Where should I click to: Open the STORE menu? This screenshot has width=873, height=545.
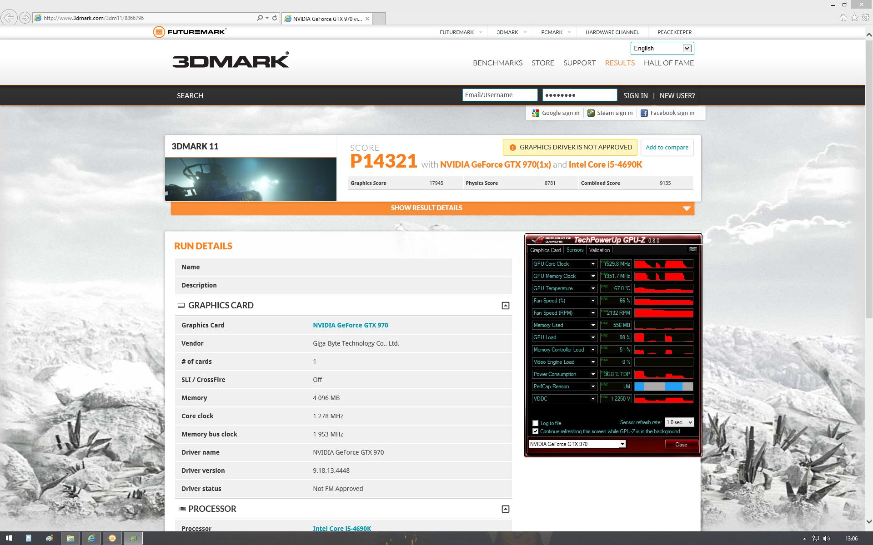click(x=543, y=63)
